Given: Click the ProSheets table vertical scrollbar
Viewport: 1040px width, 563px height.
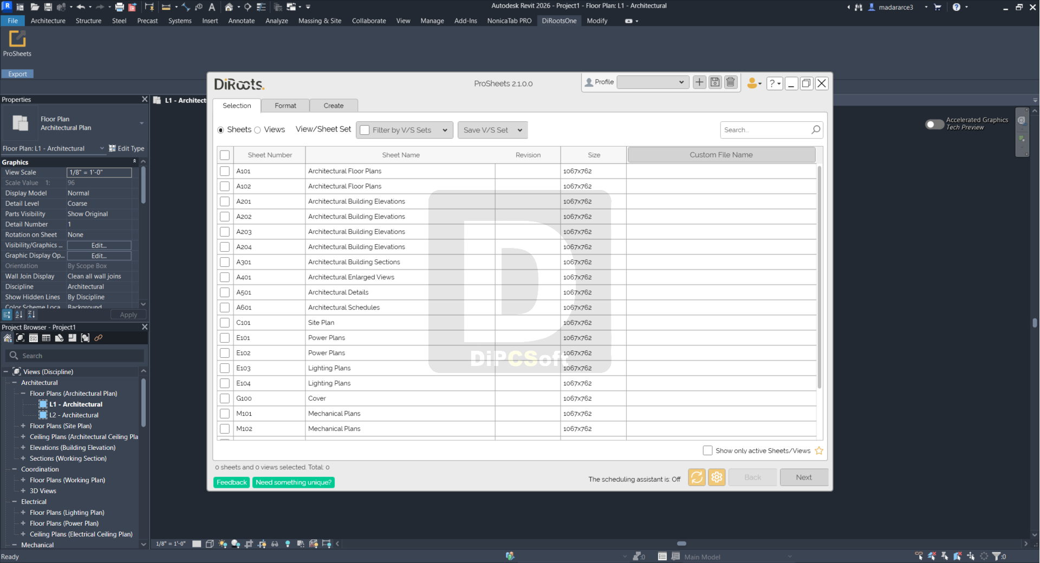Looking at the screenshot, I should [x=820, y=277].
